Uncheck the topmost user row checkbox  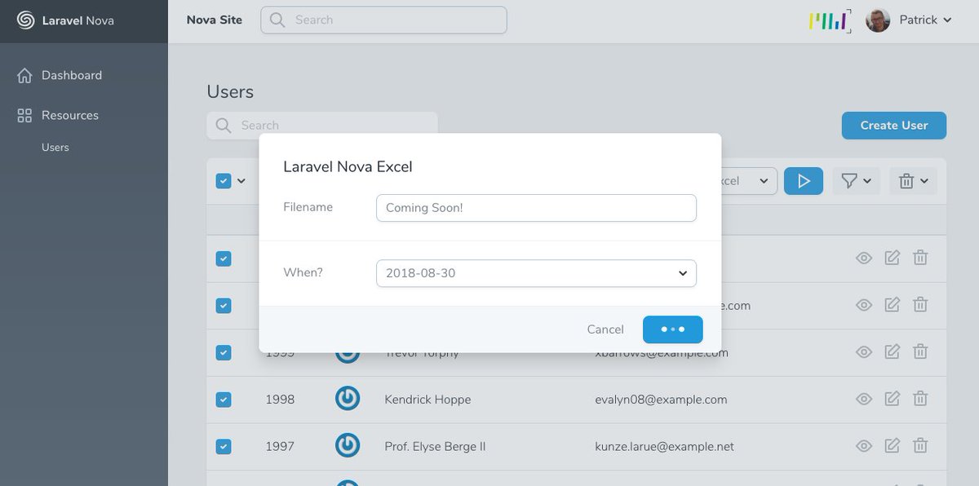(x=224, y=258)
